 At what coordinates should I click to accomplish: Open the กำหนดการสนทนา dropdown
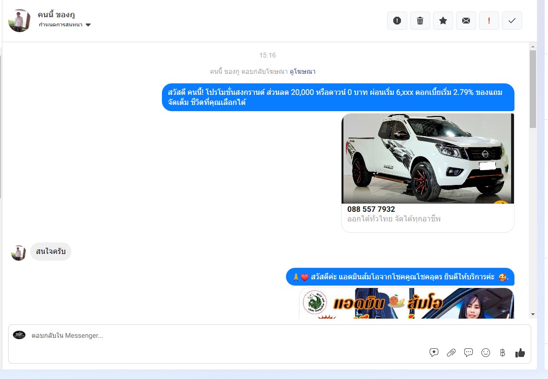coord(65,24)
